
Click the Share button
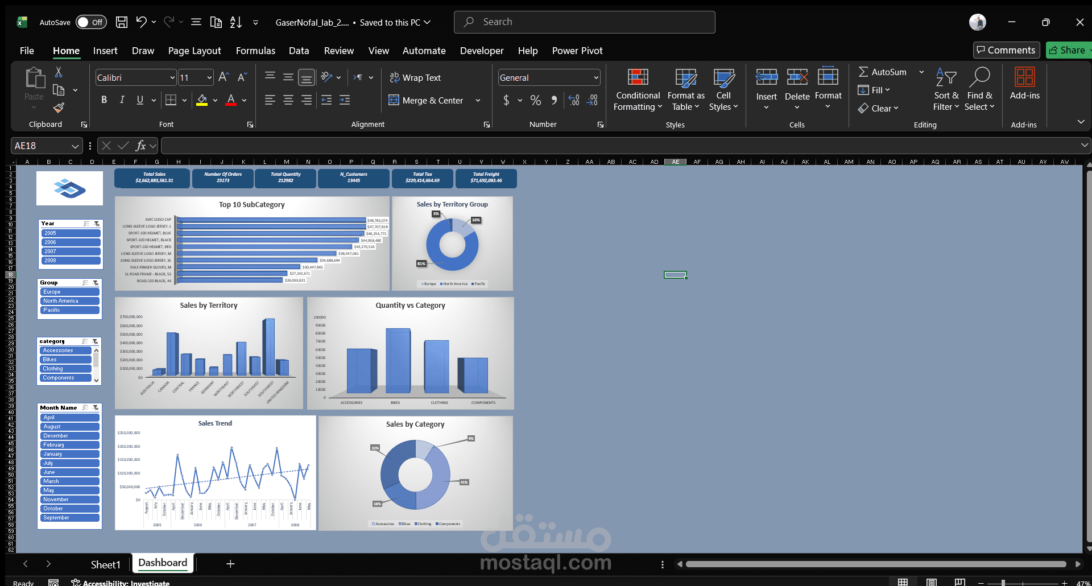(1069, 50)
